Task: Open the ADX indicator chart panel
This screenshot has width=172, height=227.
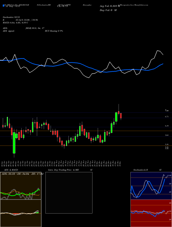Action: pyautogui.click(x=21, y=186)
